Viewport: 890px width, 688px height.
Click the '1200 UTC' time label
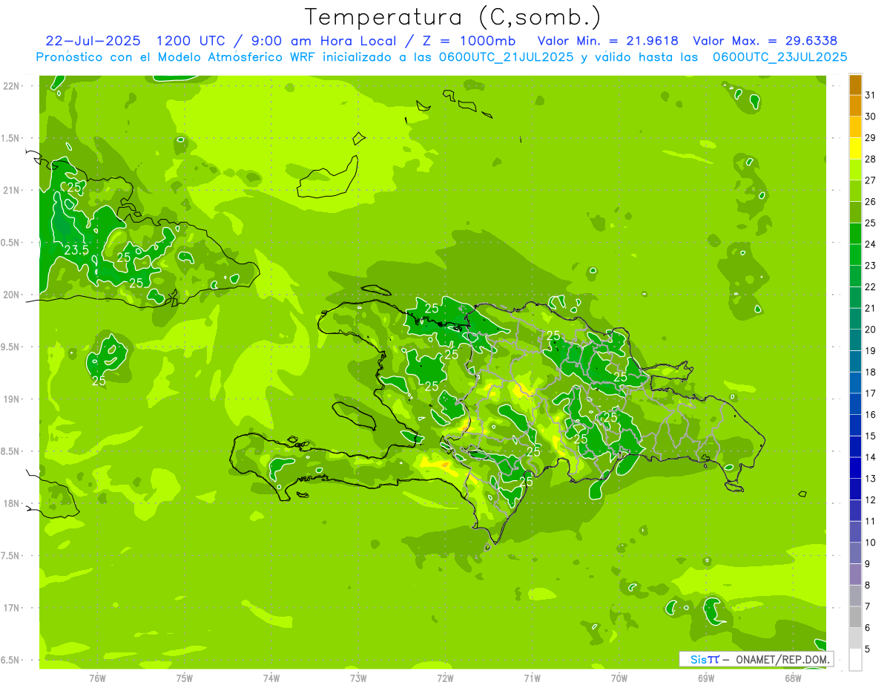[190, 41]
